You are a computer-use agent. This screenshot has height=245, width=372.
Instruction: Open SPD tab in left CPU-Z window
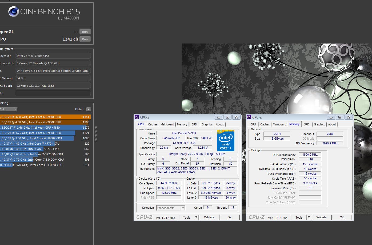tap(194, 124)
